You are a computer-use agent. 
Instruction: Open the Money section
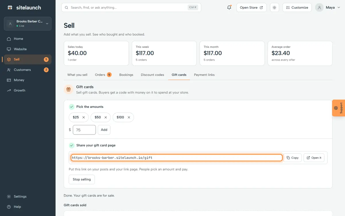pos(28,80)
